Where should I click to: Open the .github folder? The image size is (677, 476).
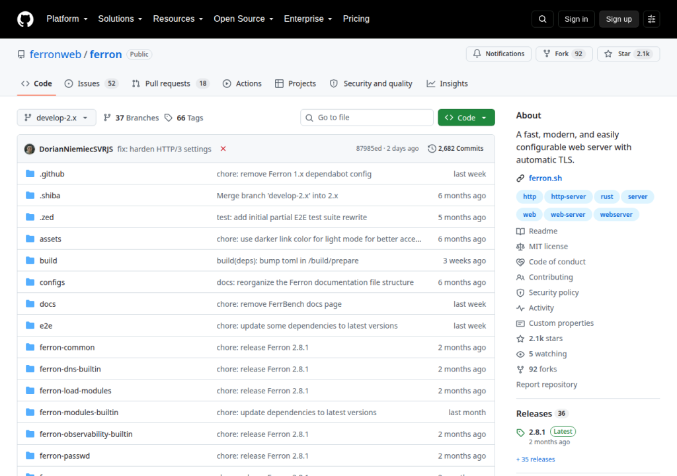point(52,174)
